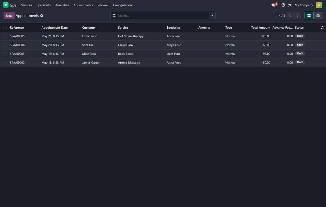326x207 pixels.
Task: Click Body Scrub service cell
Action: tap(126, 53)
